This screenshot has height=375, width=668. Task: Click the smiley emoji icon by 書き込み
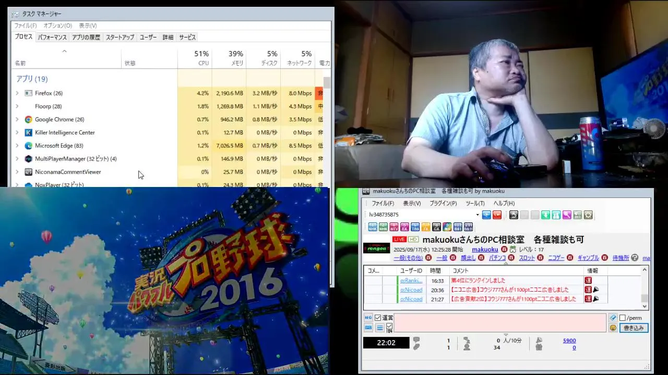click(x=613, y=328)
